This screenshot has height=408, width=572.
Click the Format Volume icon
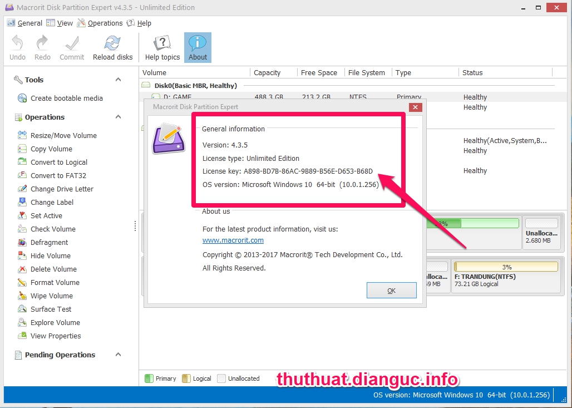(x=22, y=282)
